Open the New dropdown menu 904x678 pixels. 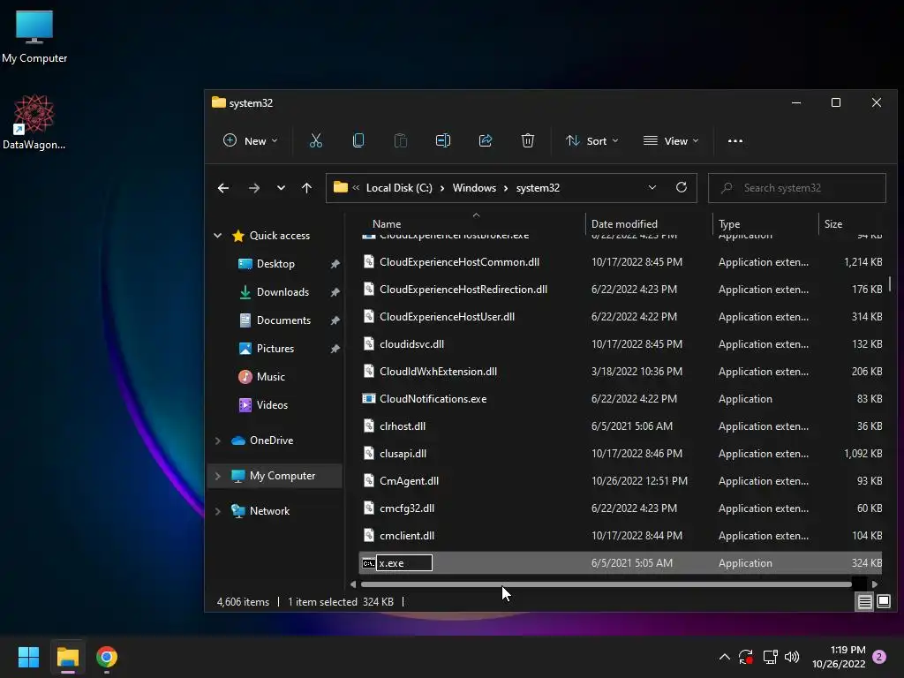point(250,140)
